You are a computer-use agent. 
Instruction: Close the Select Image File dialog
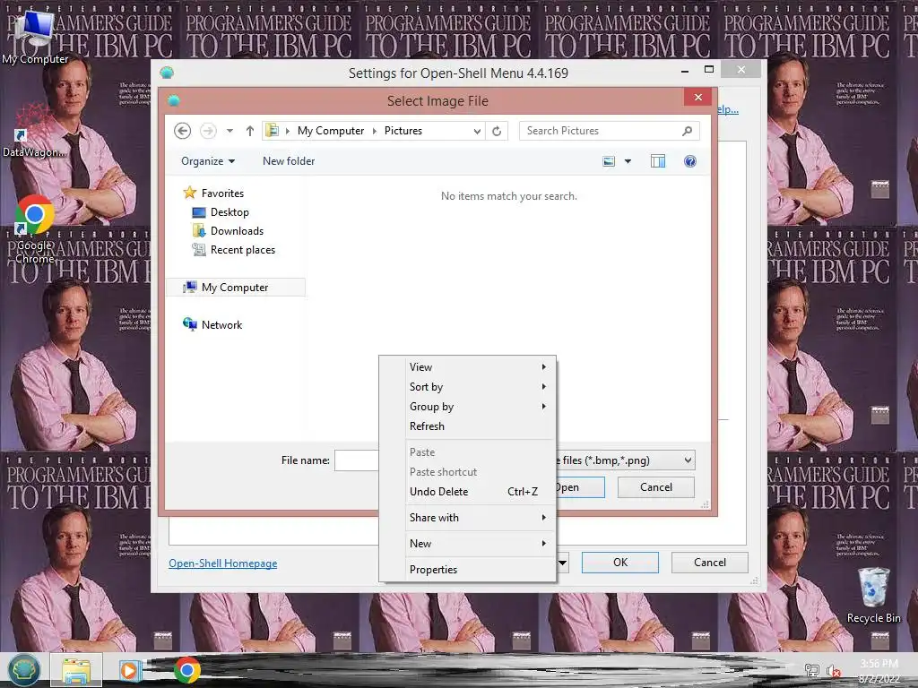coord(697,97)
